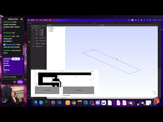Open Discord in the Dock
Viewport: 163px width, 122px height.
tap(98, 103)
